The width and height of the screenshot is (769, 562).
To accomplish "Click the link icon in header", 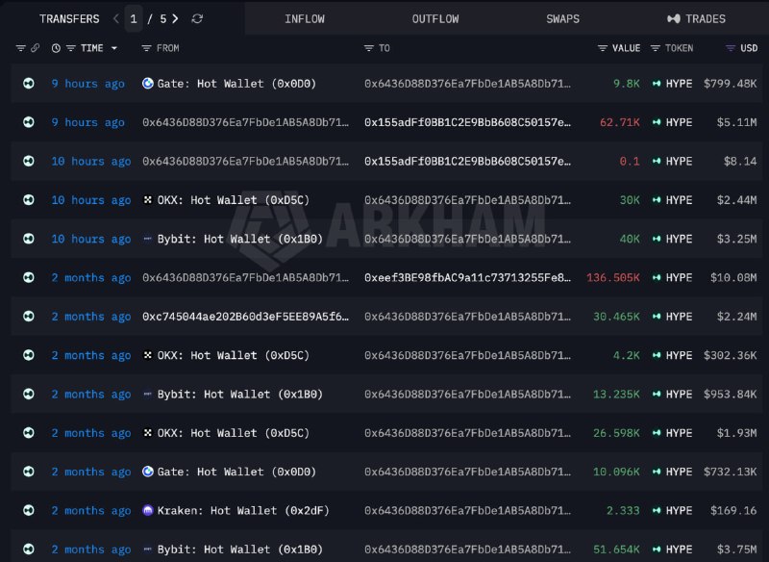I will coord(35,48).
